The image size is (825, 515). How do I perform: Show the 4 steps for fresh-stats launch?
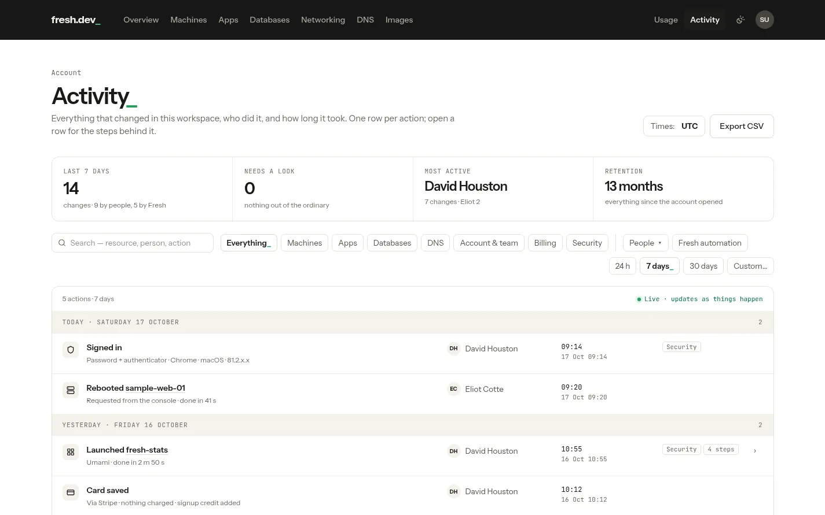pyautogui.click(x=721, y=450)
